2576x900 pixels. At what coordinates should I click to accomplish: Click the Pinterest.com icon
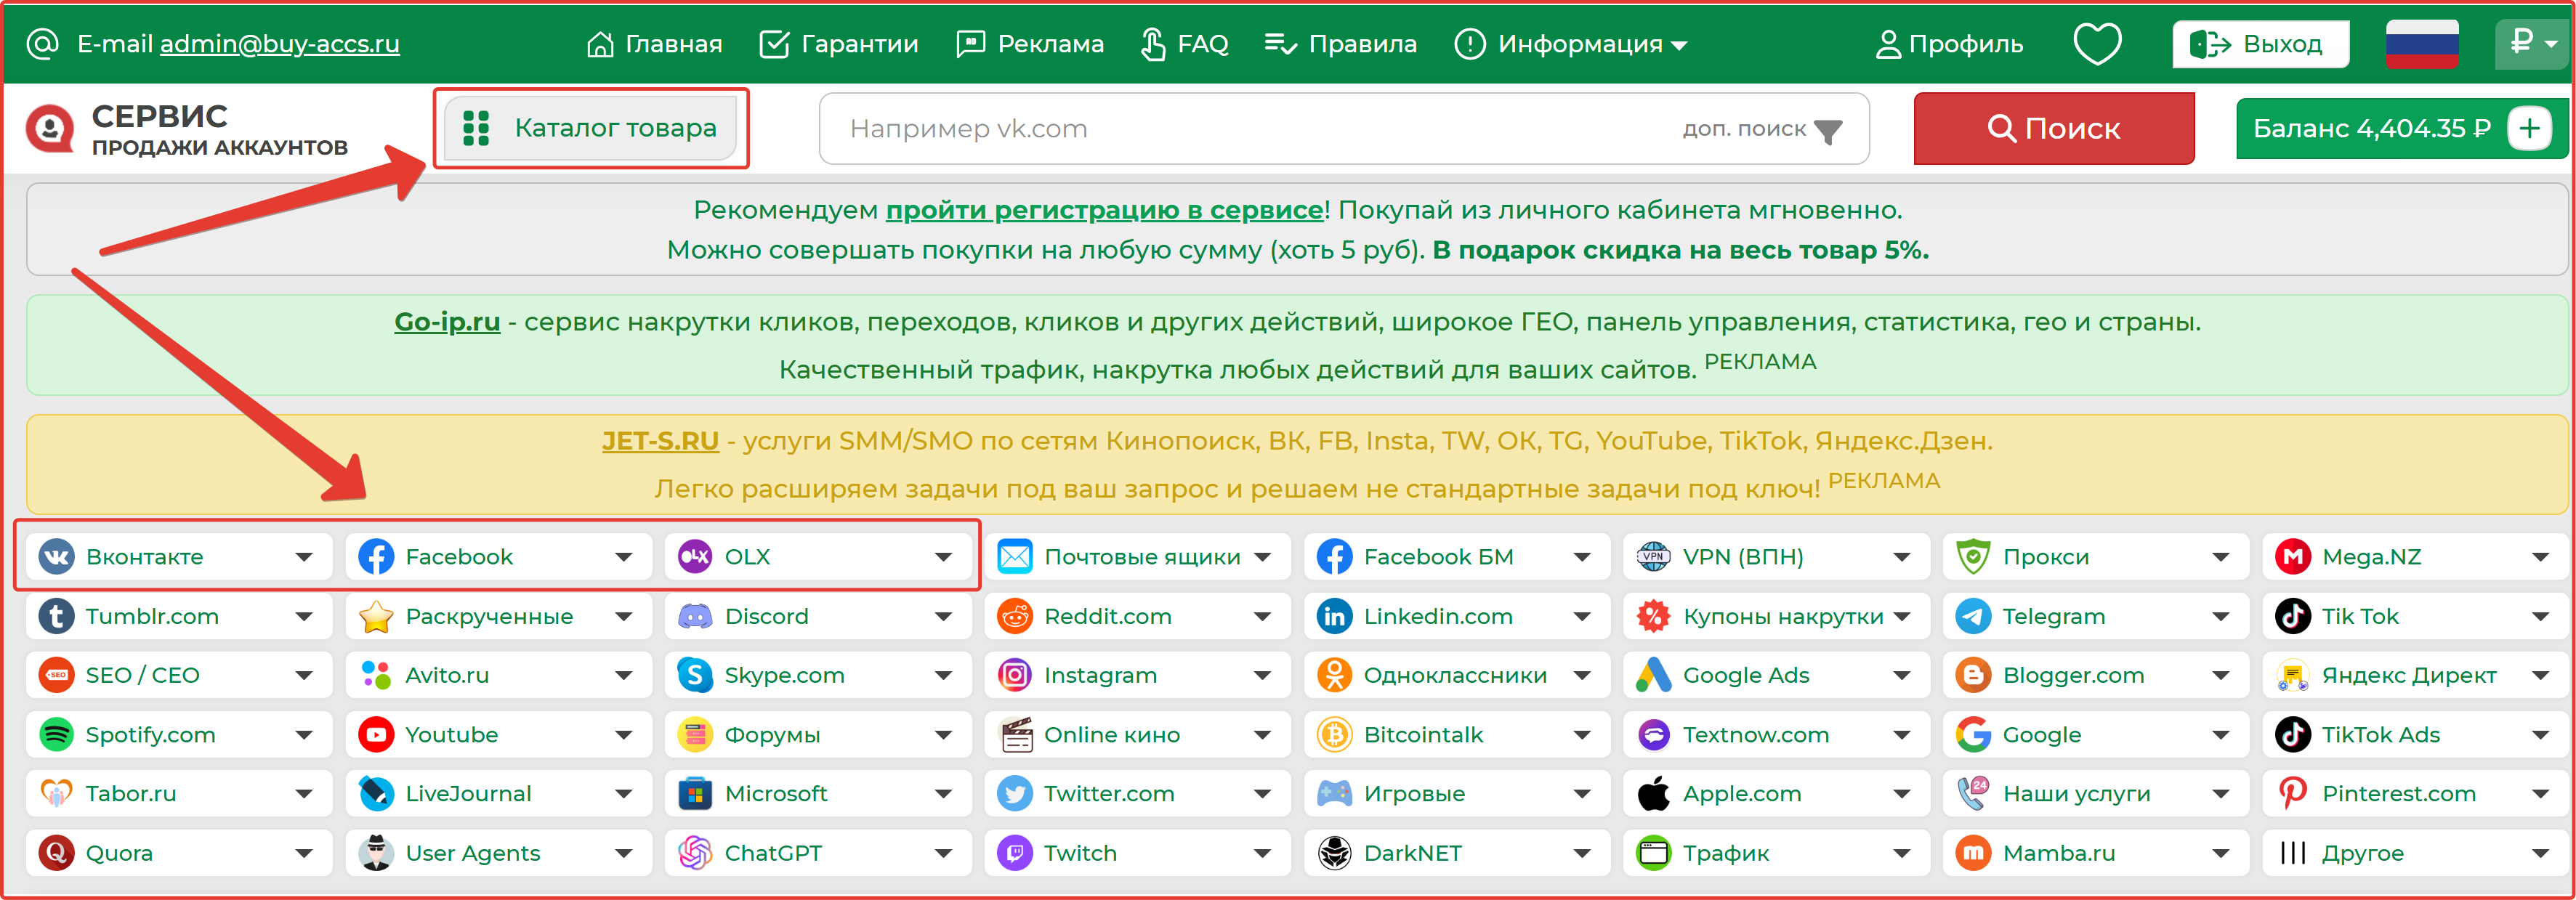click(x=2292, y=794)
